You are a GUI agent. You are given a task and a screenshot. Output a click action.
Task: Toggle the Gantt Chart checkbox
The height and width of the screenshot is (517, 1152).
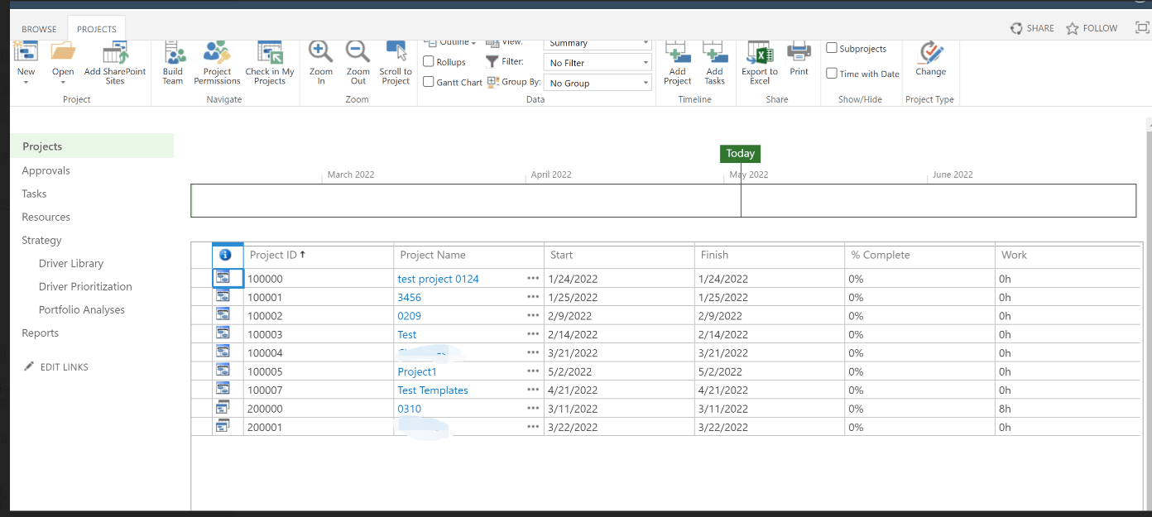point(429,82)
